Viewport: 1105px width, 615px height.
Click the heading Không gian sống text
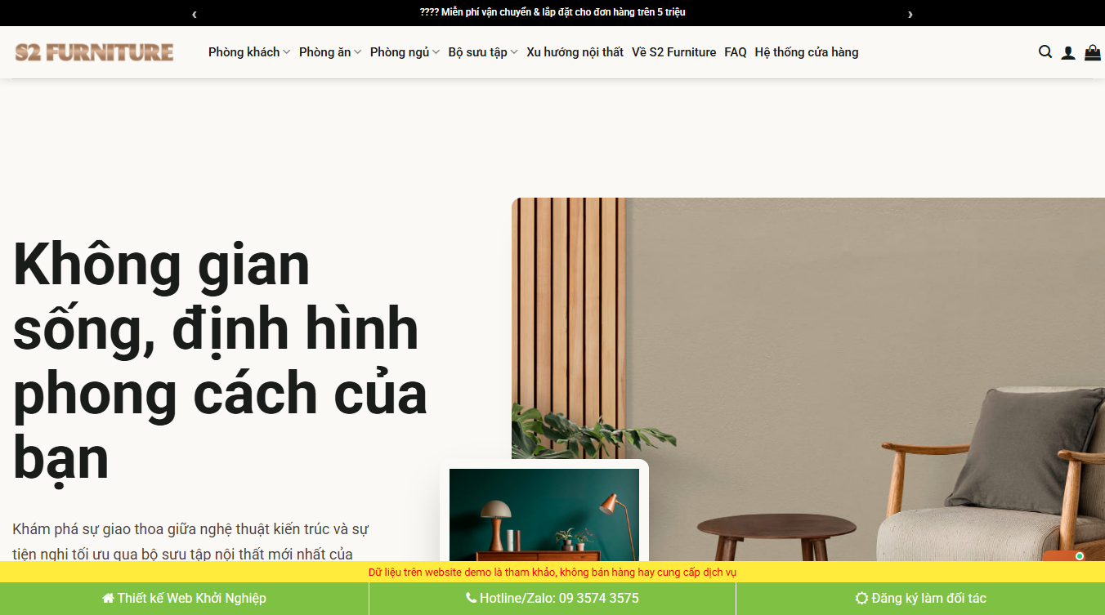(220, 362)
